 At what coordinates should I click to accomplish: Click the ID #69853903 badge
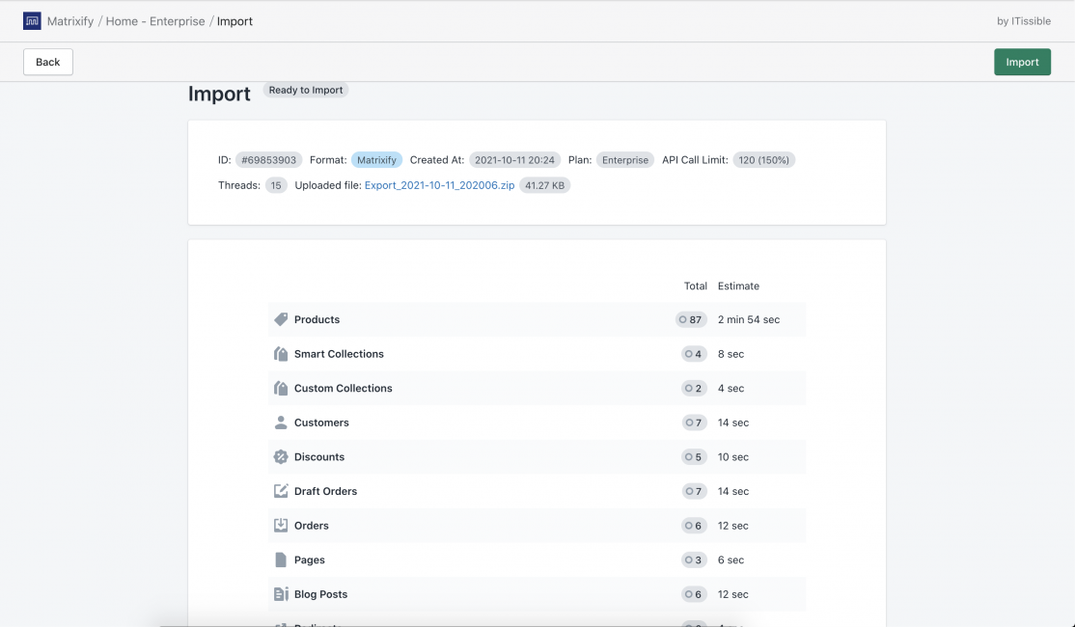pyautogui.click(x=268, y=159)
